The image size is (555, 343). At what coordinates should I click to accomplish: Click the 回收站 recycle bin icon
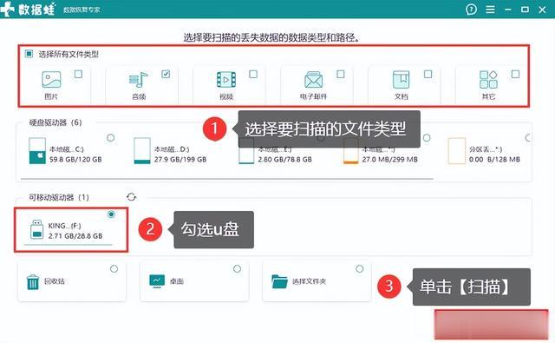[33, 282]
